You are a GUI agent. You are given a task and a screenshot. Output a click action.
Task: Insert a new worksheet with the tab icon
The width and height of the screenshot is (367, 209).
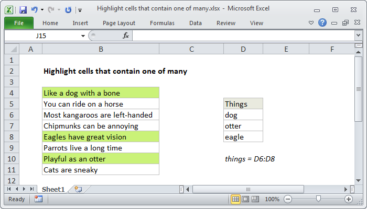[78, 189]
